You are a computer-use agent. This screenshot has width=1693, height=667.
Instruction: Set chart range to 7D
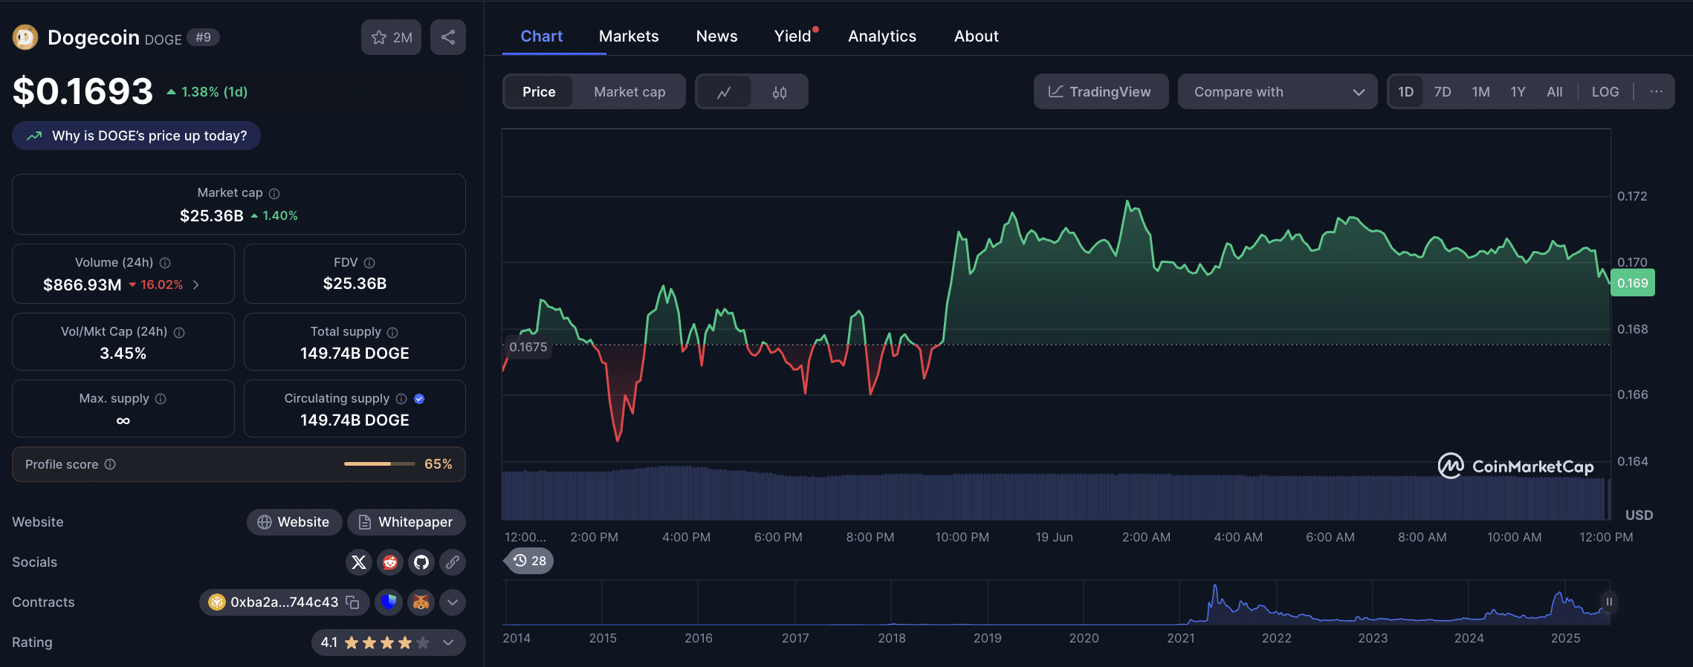[x=1443, y=92]
